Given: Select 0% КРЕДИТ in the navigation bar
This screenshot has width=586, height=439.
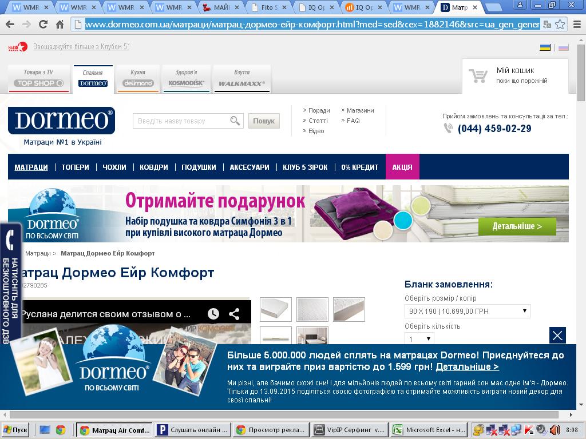Looking at the screenshot, I should [359, 167].
